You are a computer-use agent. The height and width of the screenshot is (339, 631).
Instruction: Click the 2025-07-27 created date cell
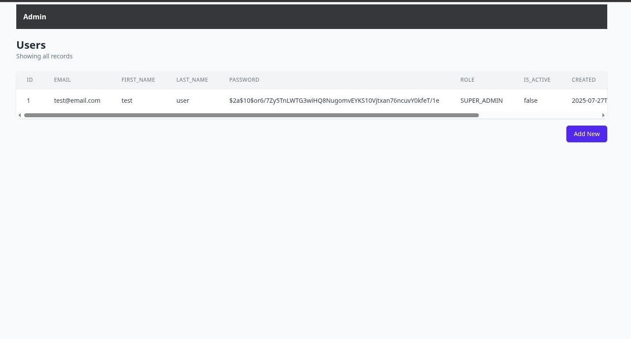[590, 101]
